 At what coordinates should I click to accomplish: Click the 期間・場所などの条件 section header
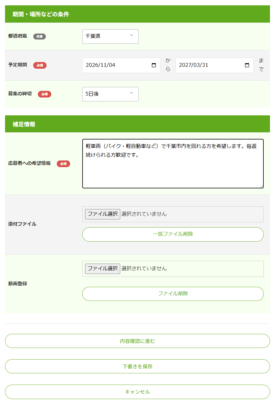coord(137,14)
